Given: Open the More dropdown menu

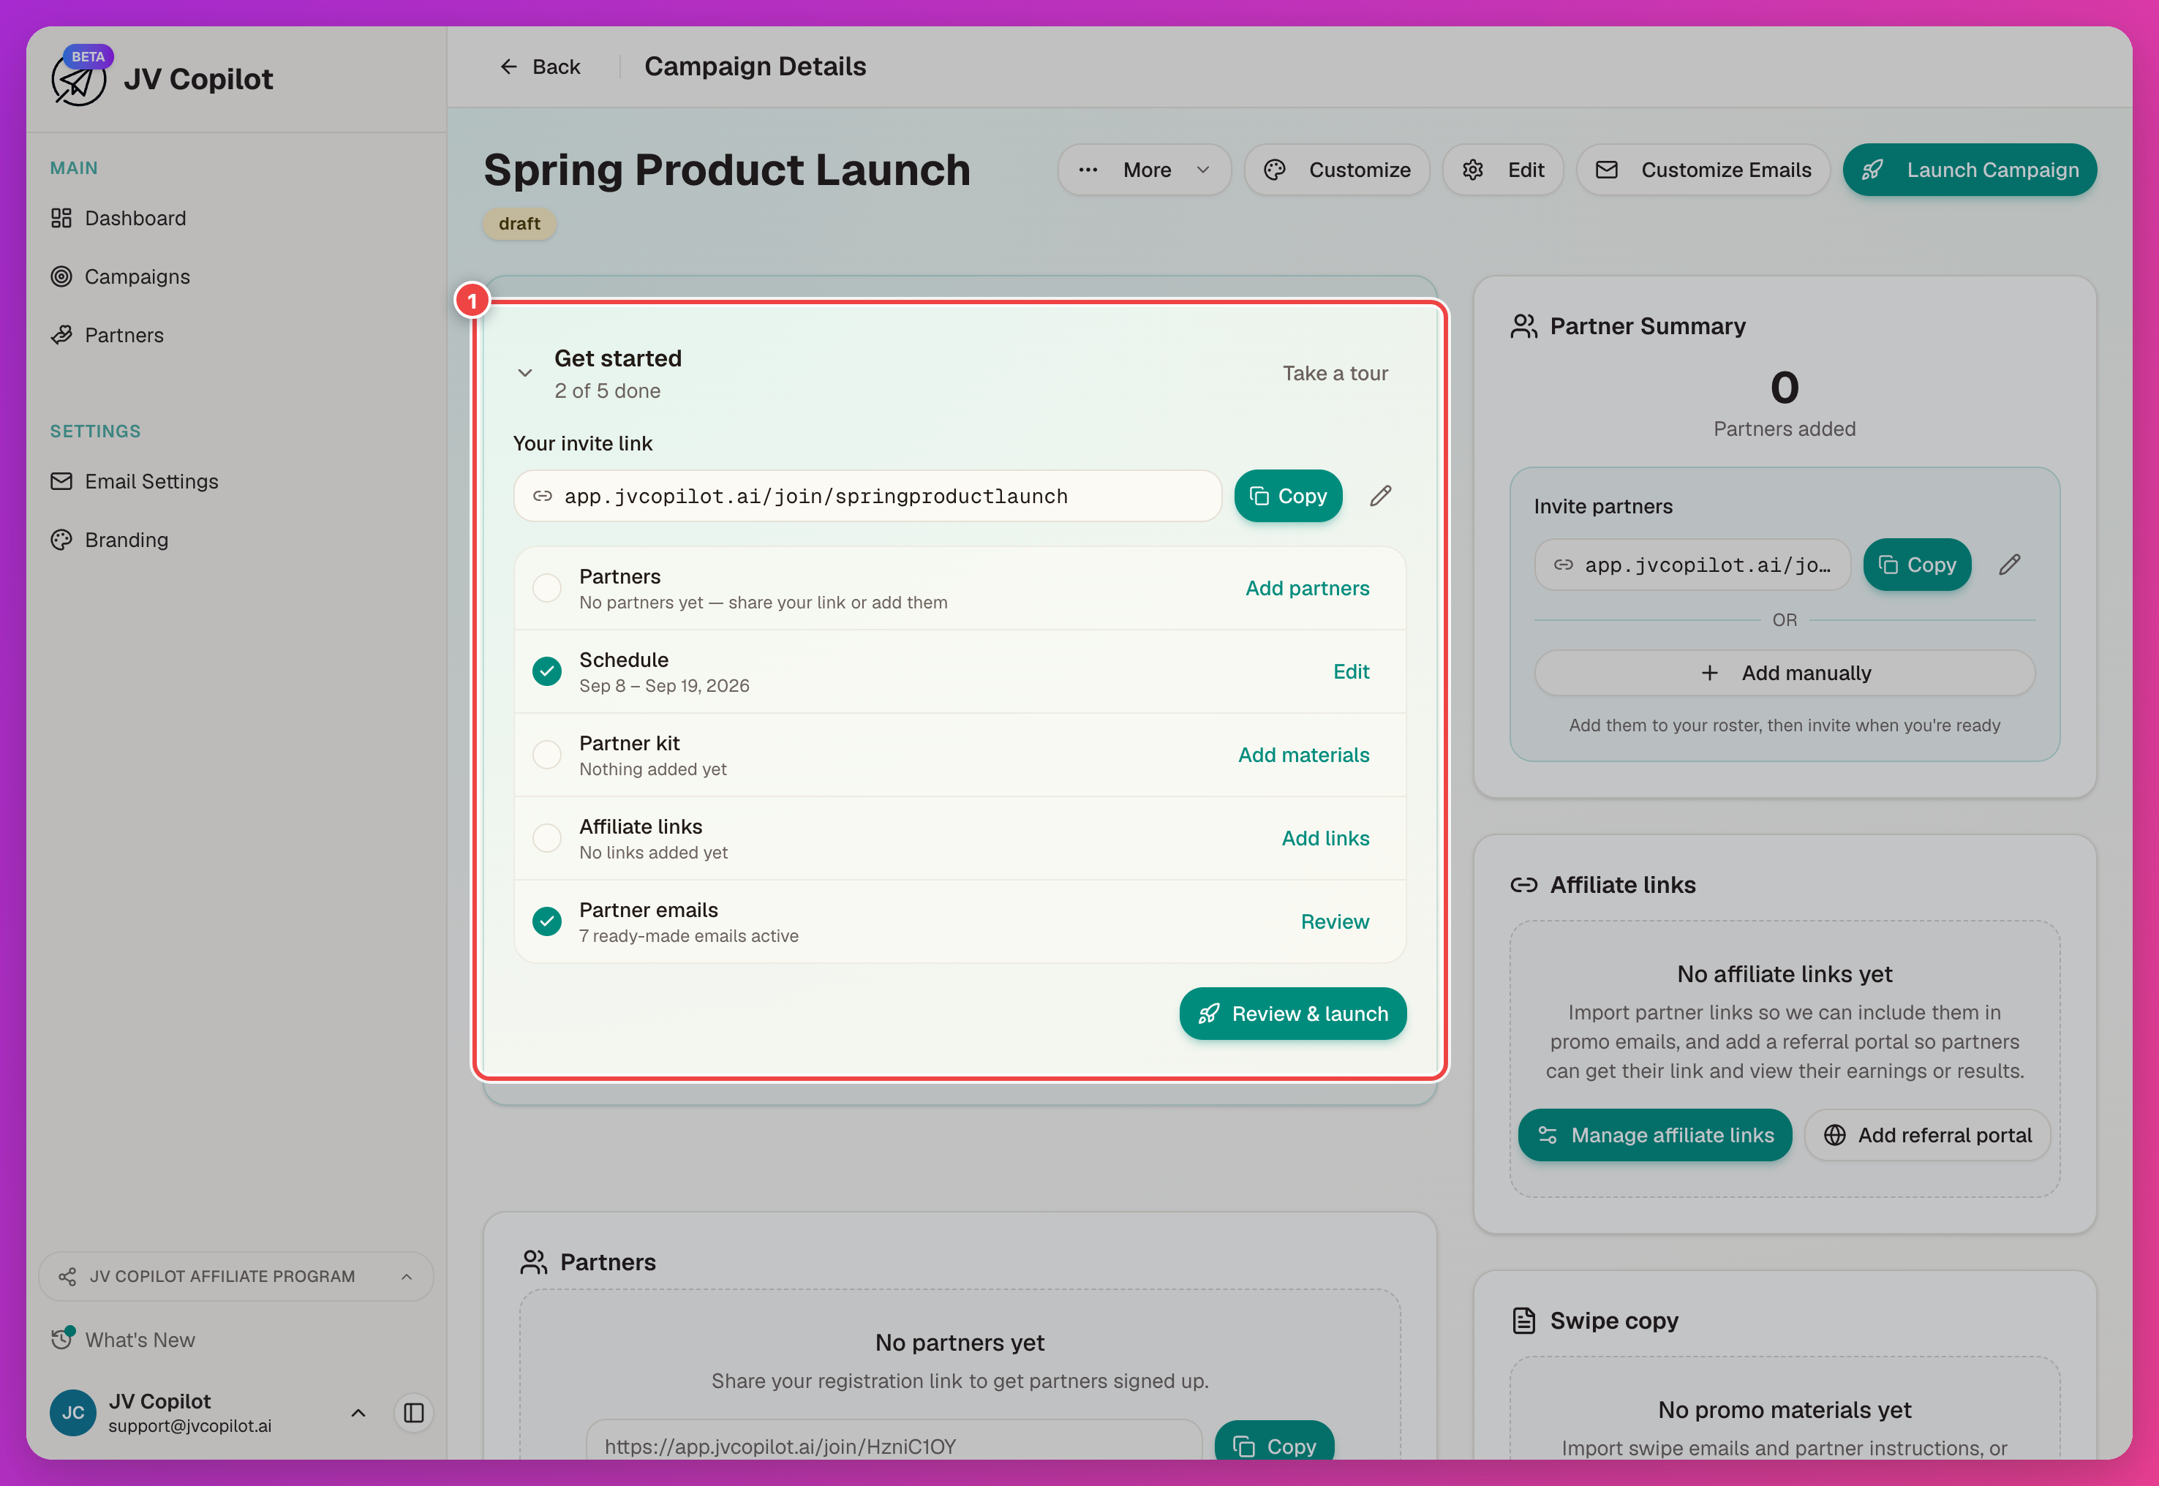Looking at the screenshot, I should coord(1144,170).
